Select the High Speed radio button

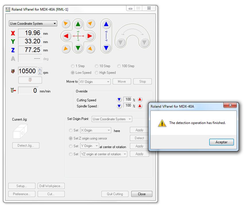point(97,73)
